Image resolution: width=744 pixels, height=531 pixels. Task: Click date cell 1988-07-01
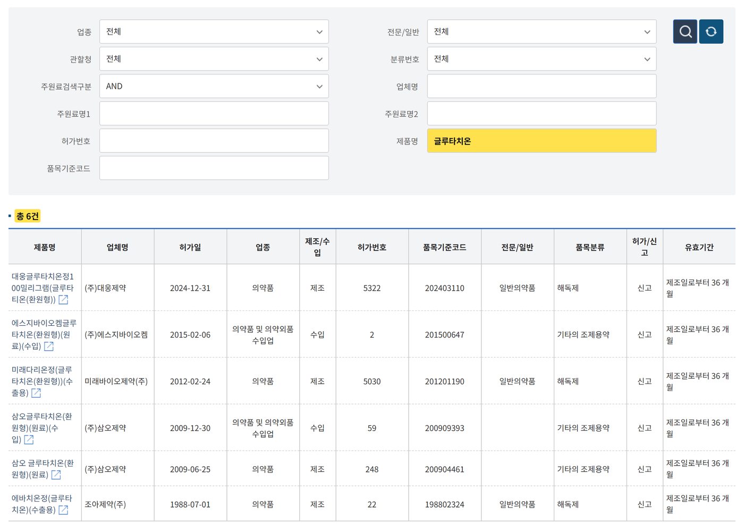tap(190, 504)
